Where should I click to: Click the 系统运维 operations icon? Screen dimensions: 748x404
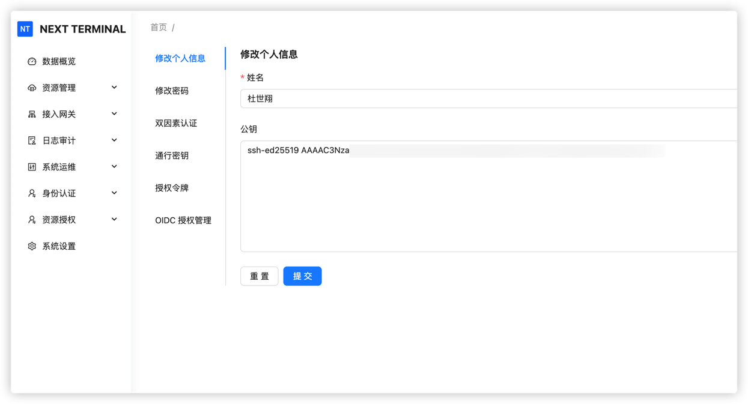click(31, 166)
